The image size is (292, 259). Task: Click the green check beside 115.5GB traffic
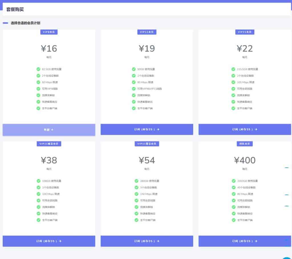click(234, 69)
